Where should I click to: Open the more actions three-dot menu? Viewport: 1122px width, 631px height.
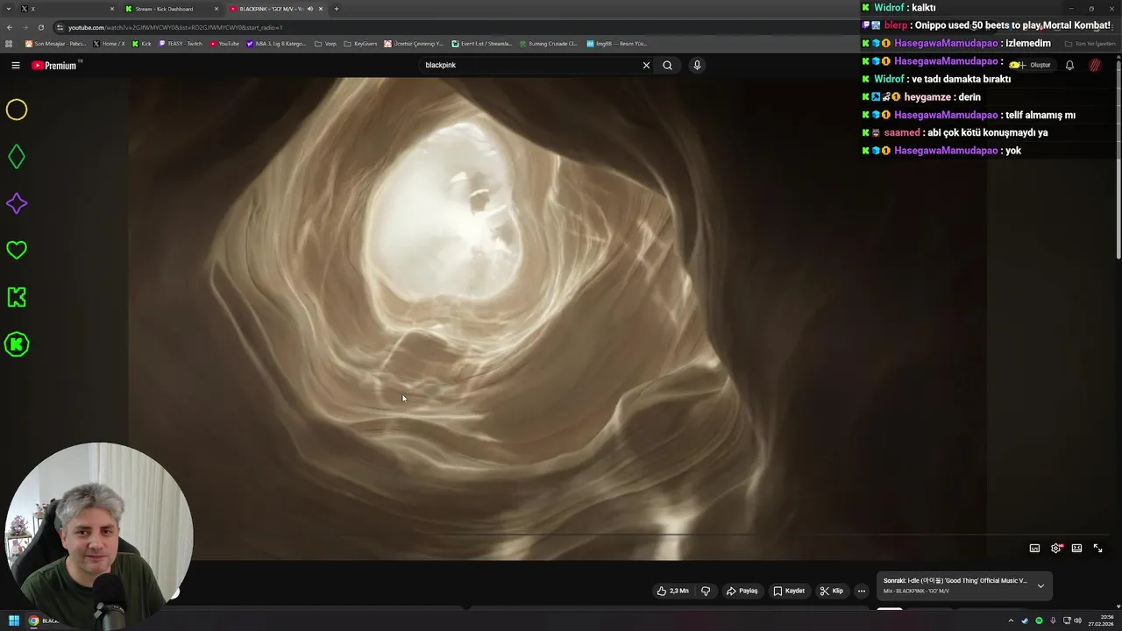click(861, 591)
